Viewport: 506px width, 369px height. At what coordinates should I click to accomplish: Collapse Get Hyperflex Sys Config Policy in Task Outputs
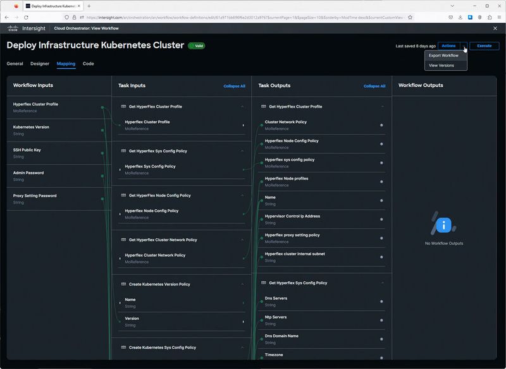pyautogui.click(x=383, y=282)
